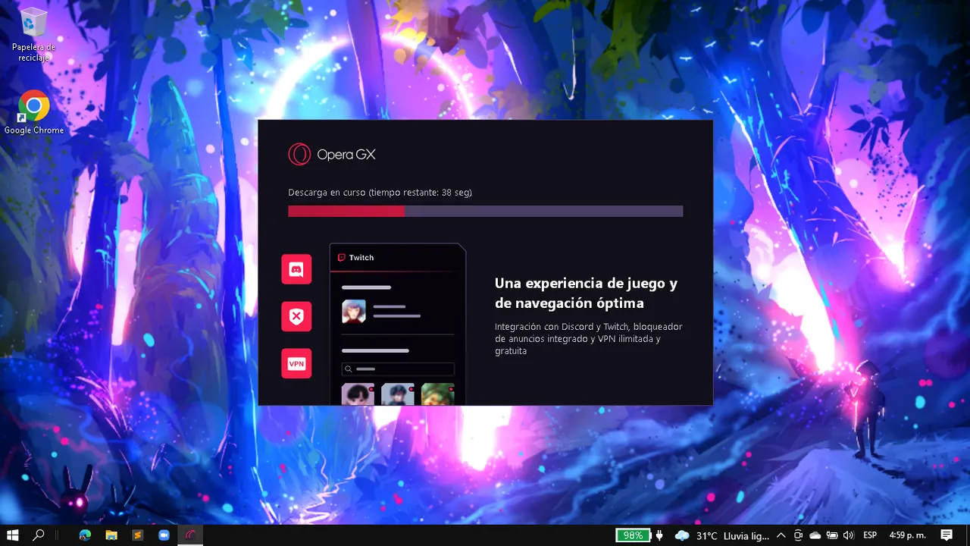This screenshot has height=546, width=970.
Task: Click the 98% battery indicator
Action: click(633, 535)
